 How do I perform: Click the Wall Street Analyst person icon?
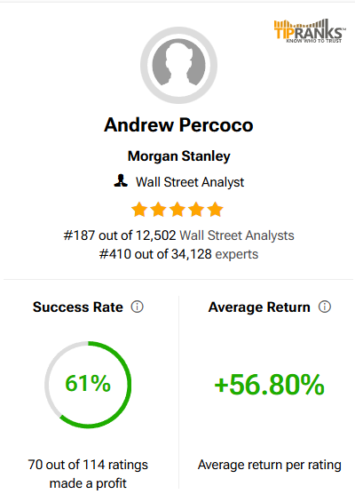(121, 181)
